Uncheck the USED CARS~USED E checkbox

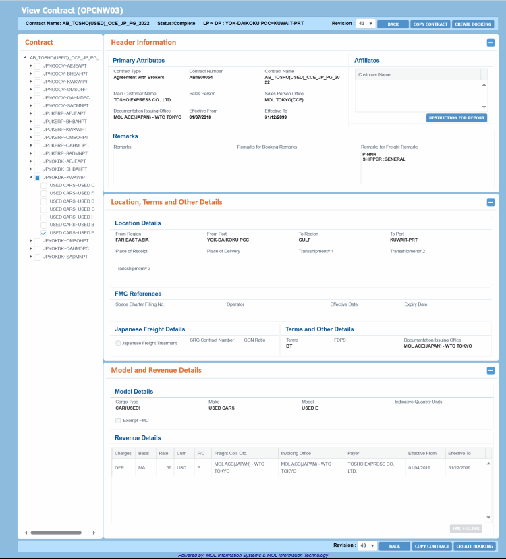pos(44,233)
